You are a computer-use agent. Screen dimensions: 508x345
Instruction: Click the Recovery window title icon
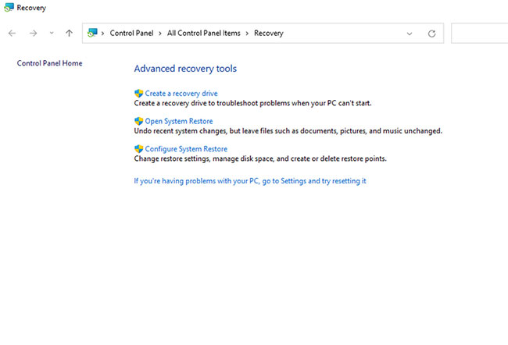pyautogui.click(x=9, y=7)
